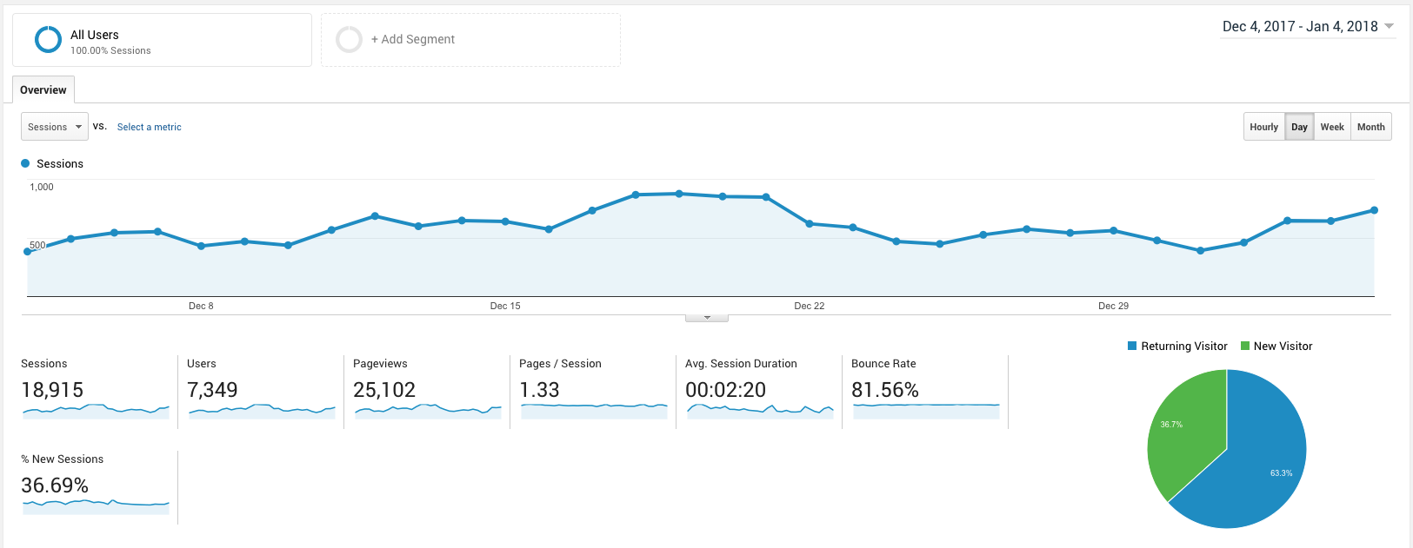Switch the graph to Week view
Screen dimensions: 1413x548
1332,127
